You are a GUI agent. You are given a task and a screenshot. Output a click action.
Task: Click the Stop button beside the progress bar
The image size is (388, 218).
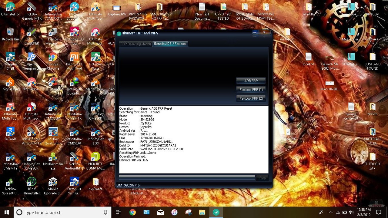click(262, 178)
